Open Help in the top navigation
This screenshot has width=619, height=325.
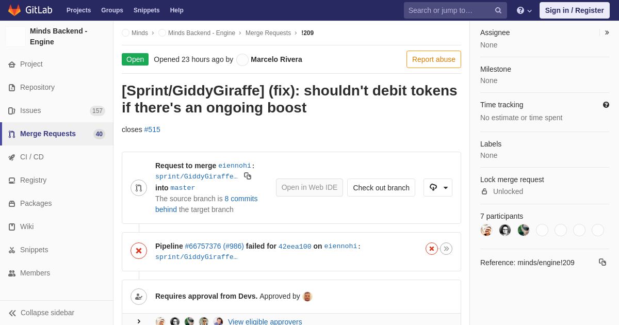(177, 10)
